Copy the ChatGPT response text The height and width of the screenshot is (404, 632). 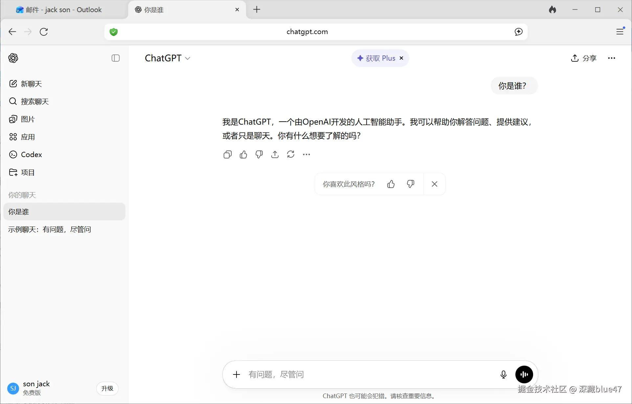tap(227, 154)
